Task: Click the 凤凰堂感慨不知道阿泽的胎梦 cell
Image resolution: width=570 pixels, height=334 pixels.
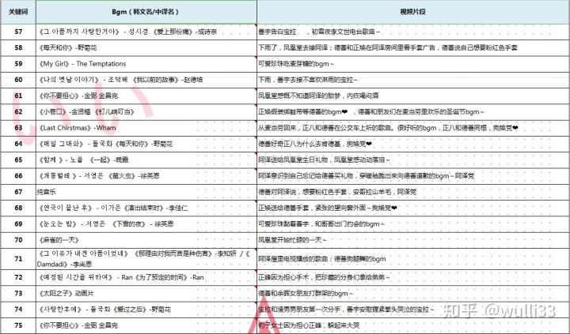Action: [x=413, y=96]
